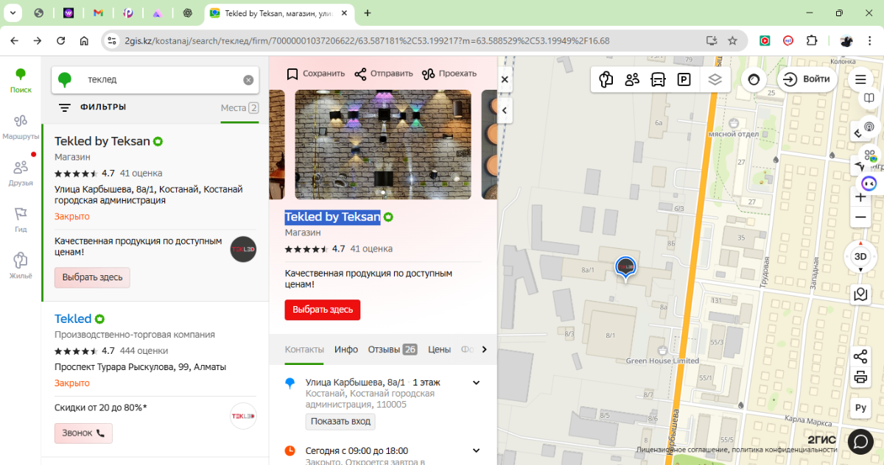
Task: Open the Инфо tab
Action: [346, 349]
